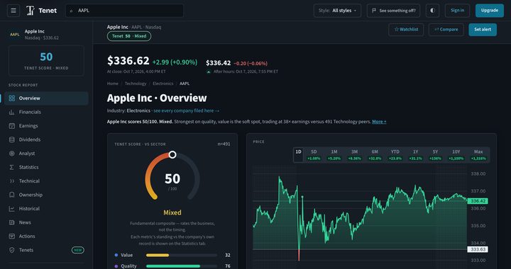Click the 333.63 price label on chart
The image size is (511, 269).
point(478,249)
